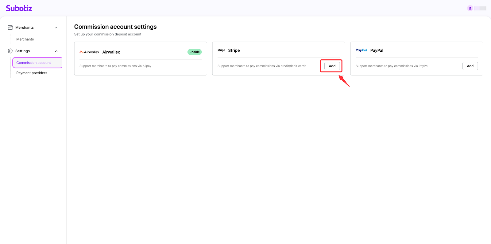Click the Commission account settings heading

pos(115,27)
